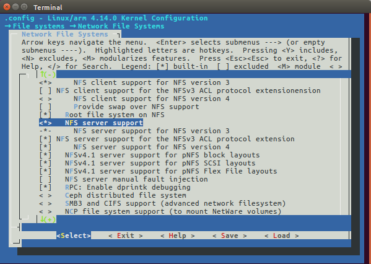
Task: Select the highlighted NFS server support entry
Action: click(x=91, y=123)
